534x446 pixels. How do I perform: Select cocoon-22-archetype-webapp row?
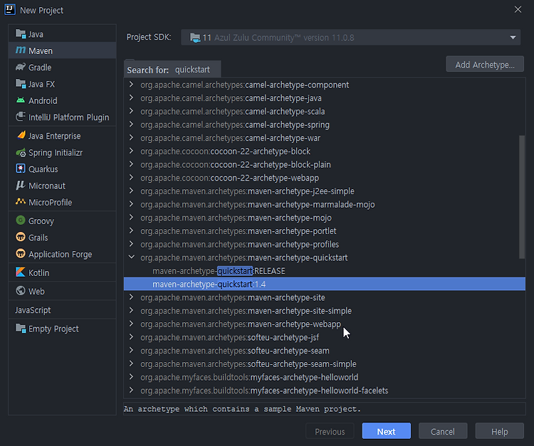[324, 178]
